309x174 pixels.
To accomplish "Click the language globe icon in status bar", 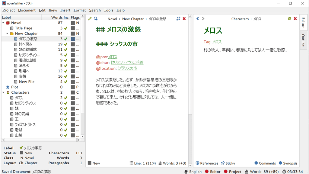I will coord(186,172).
